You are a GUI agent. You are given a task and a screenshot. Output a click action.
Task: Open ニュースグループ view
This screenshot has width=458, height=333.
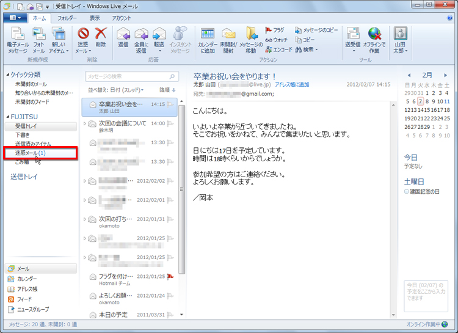[29, 309]
